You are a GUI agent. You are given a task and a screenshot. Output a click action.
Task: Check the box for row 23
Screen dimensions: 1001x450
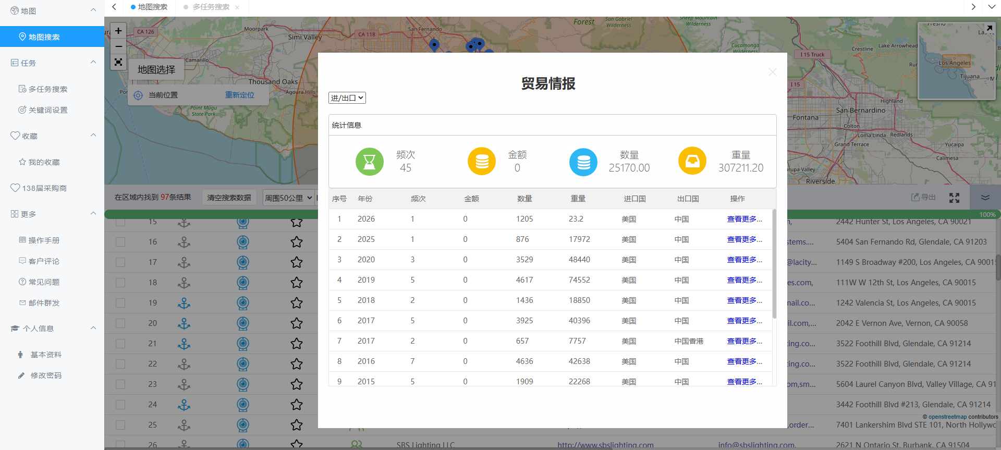pyautogui.click(x=120, y=384)
